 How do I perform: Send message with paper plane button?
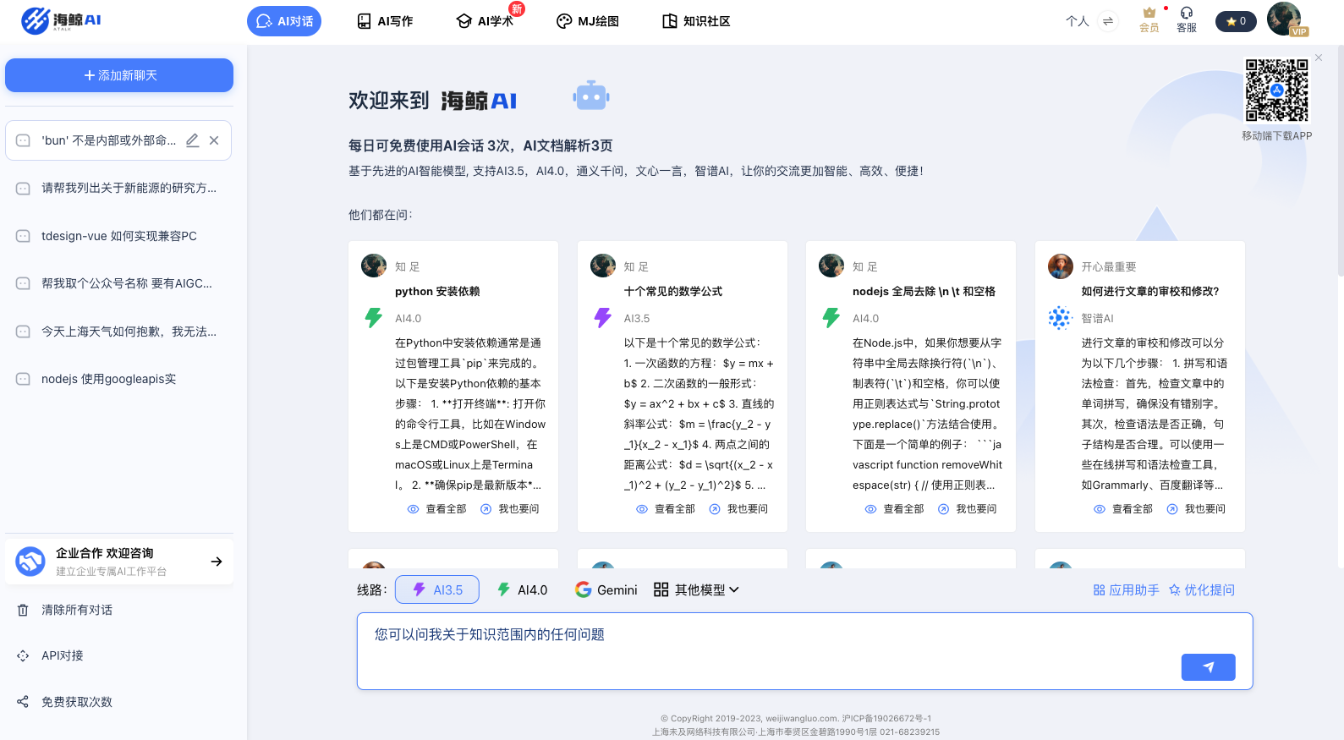pyautogui.click(x=1208, y=667)
